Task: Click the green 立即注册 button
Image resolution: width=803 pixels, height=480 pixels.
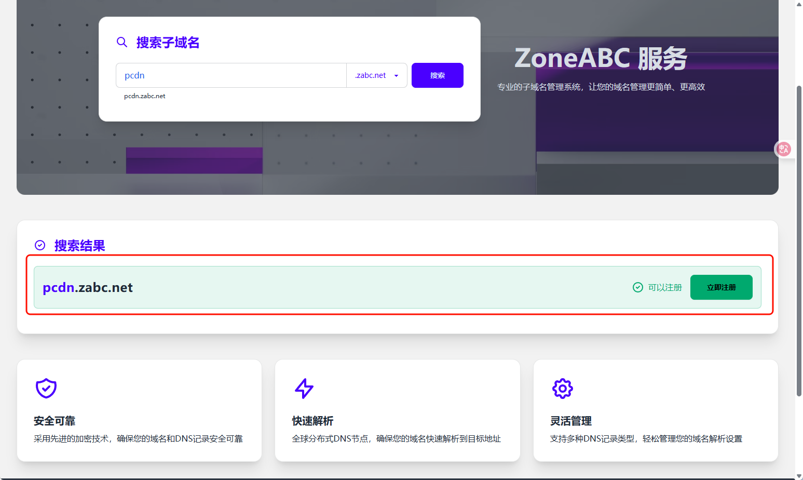Action: [721, 287]
